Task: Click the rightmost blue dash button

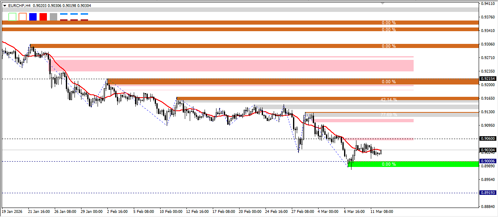Action: click(x=84, y=14)
